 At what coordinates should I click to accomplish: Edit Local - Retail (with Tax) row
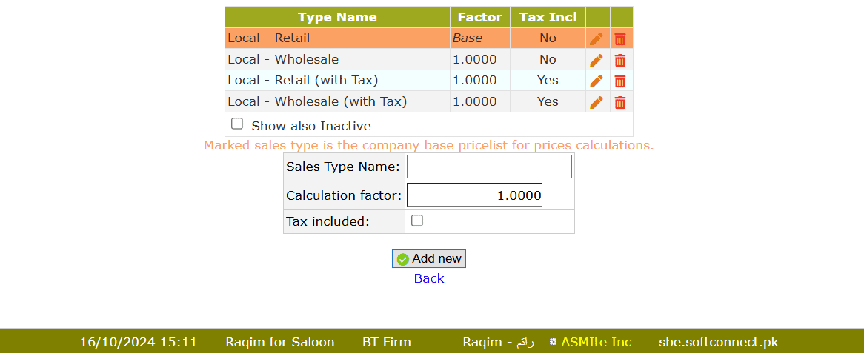597,81
